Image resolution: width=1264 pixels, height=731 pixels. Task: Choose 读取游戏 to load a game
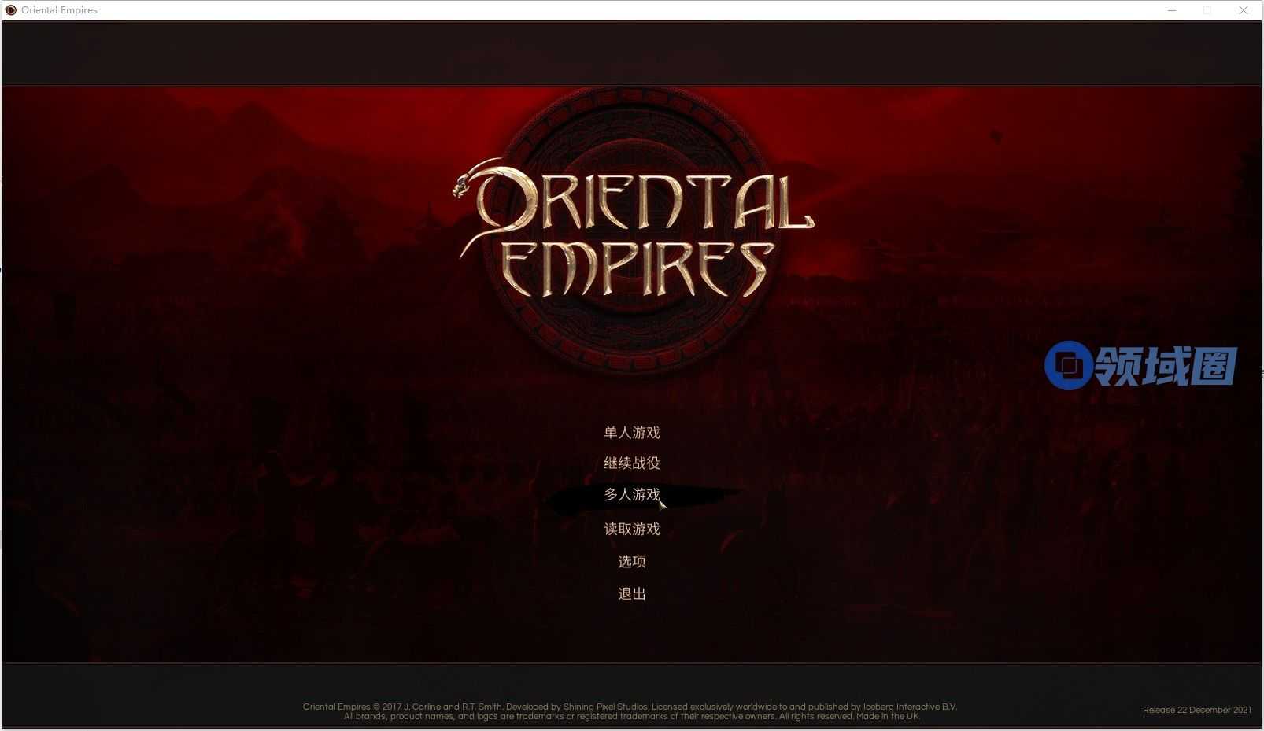click(632, 529)
